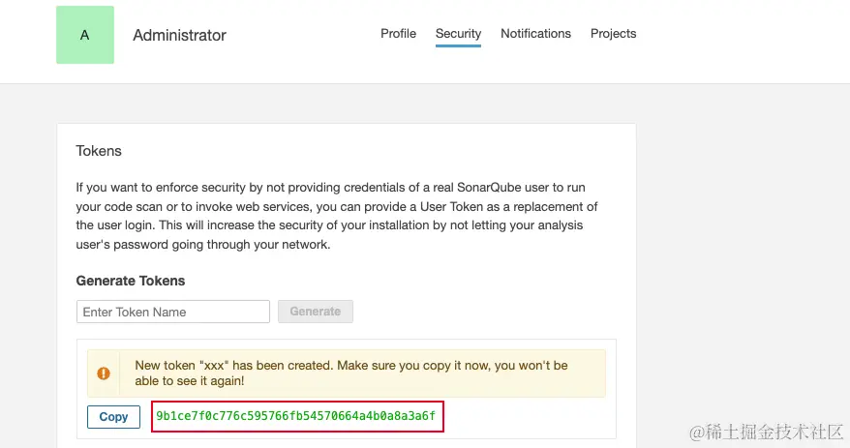Go to the Projects tab
850x448 pixels.
coord(613,34)
